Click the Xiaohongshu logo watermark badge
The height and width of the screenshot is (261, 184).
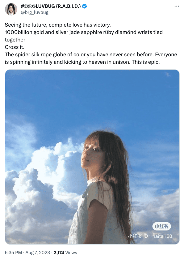pyautogui.click(x=161, y=226)
